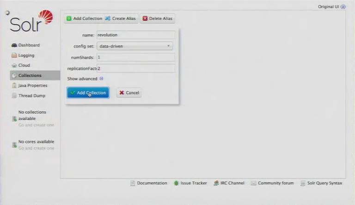The width and height of the screenshot is (355, 205).
Task: Select Collections in the sidebar
Action: [30, 75]
